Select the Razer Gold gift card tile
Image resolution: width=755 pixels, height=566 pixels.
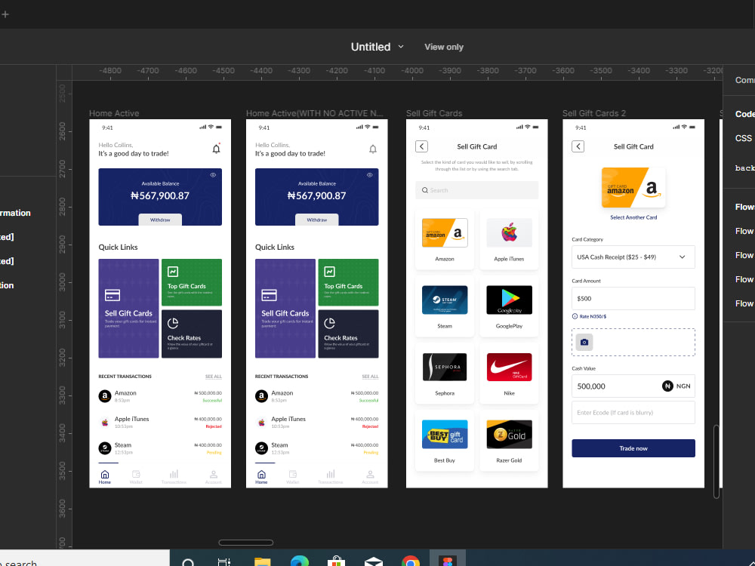(509, 441)
